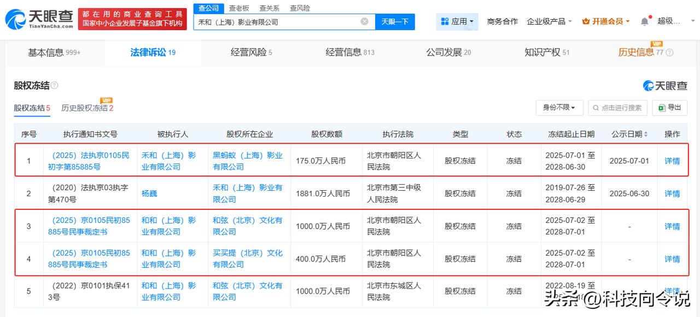The height and width of the screenshot is (317, 700).
Task: Open the 历史信息 VIP tab
Action: [640, 52]
